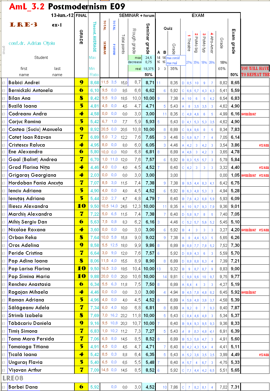Select the name Timiș Simona
This screenshot has width=270, height=391.
point(23,331)
